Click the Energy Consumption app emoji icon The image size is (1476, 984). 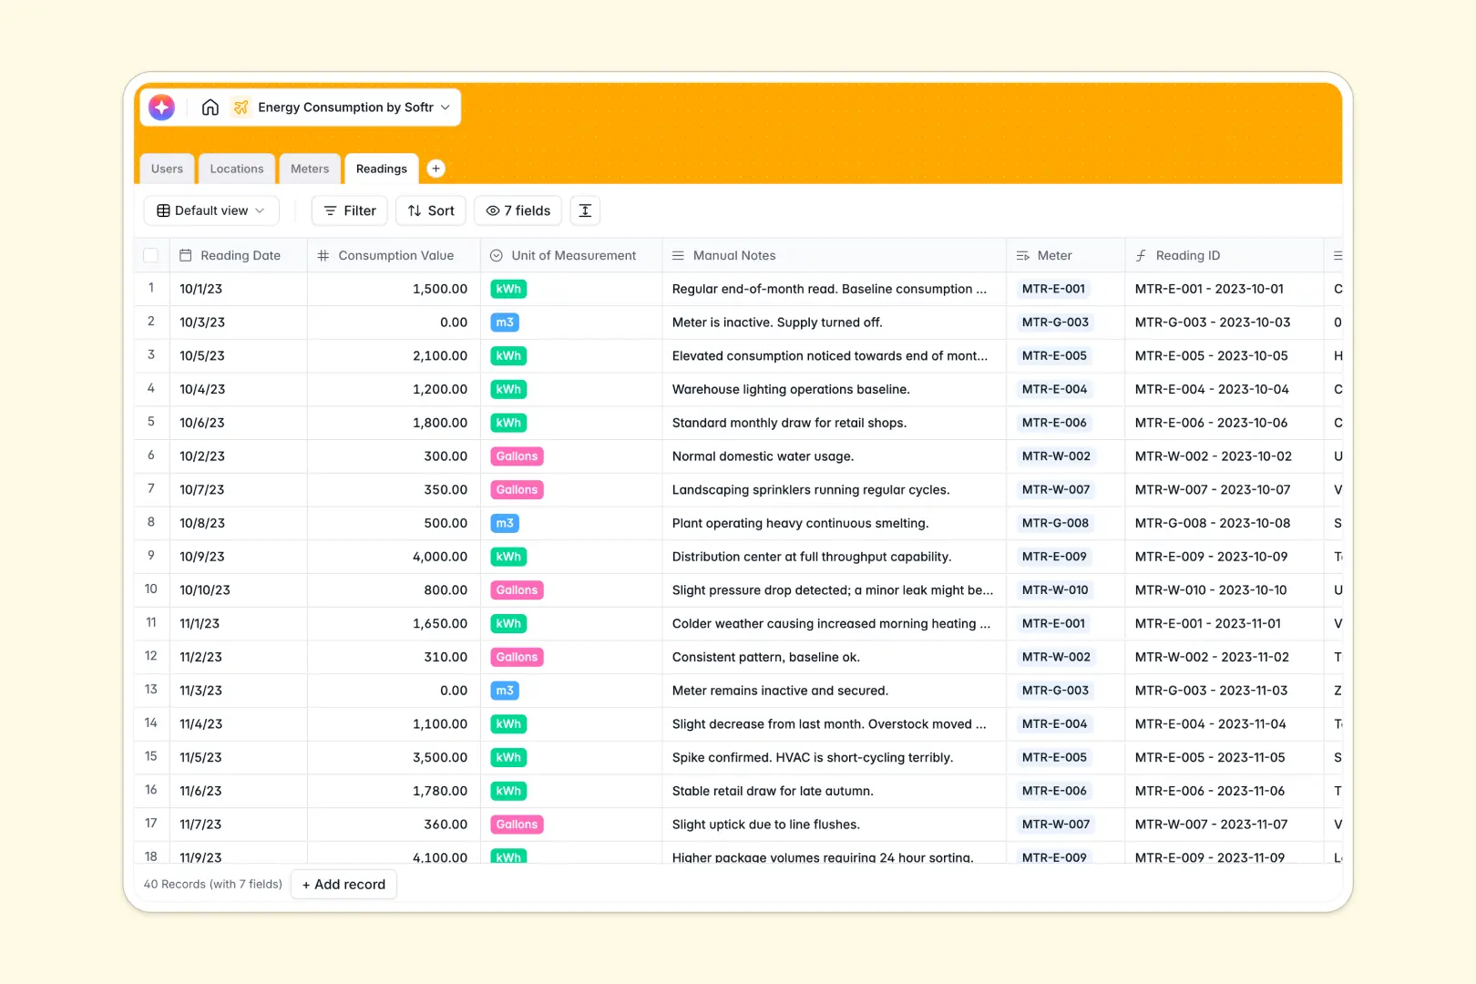tap(241, 108)
